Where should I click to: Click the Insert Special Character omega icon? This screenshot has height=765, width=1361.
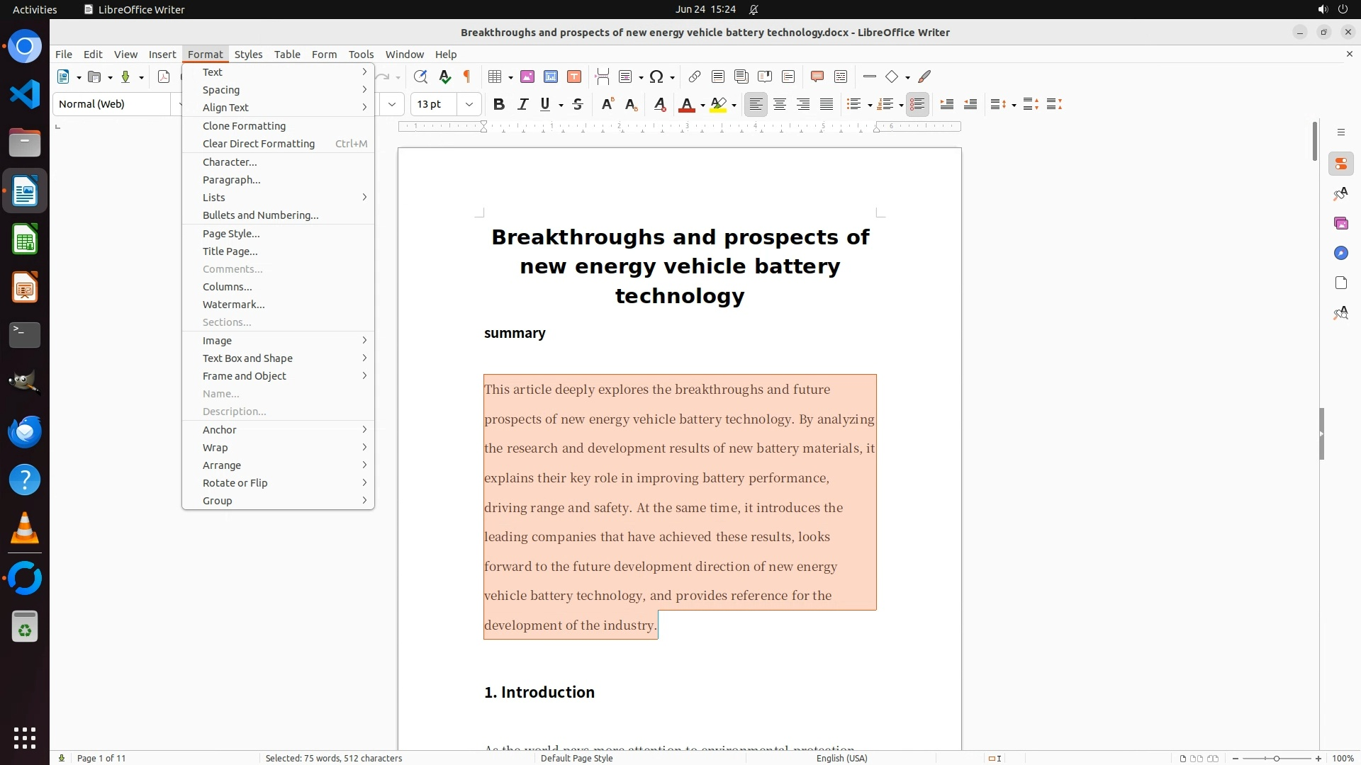656,76
